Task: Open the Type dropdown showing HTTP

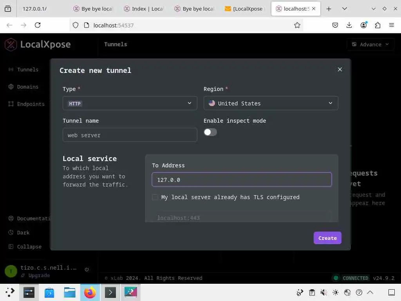Action: (130, 103)
